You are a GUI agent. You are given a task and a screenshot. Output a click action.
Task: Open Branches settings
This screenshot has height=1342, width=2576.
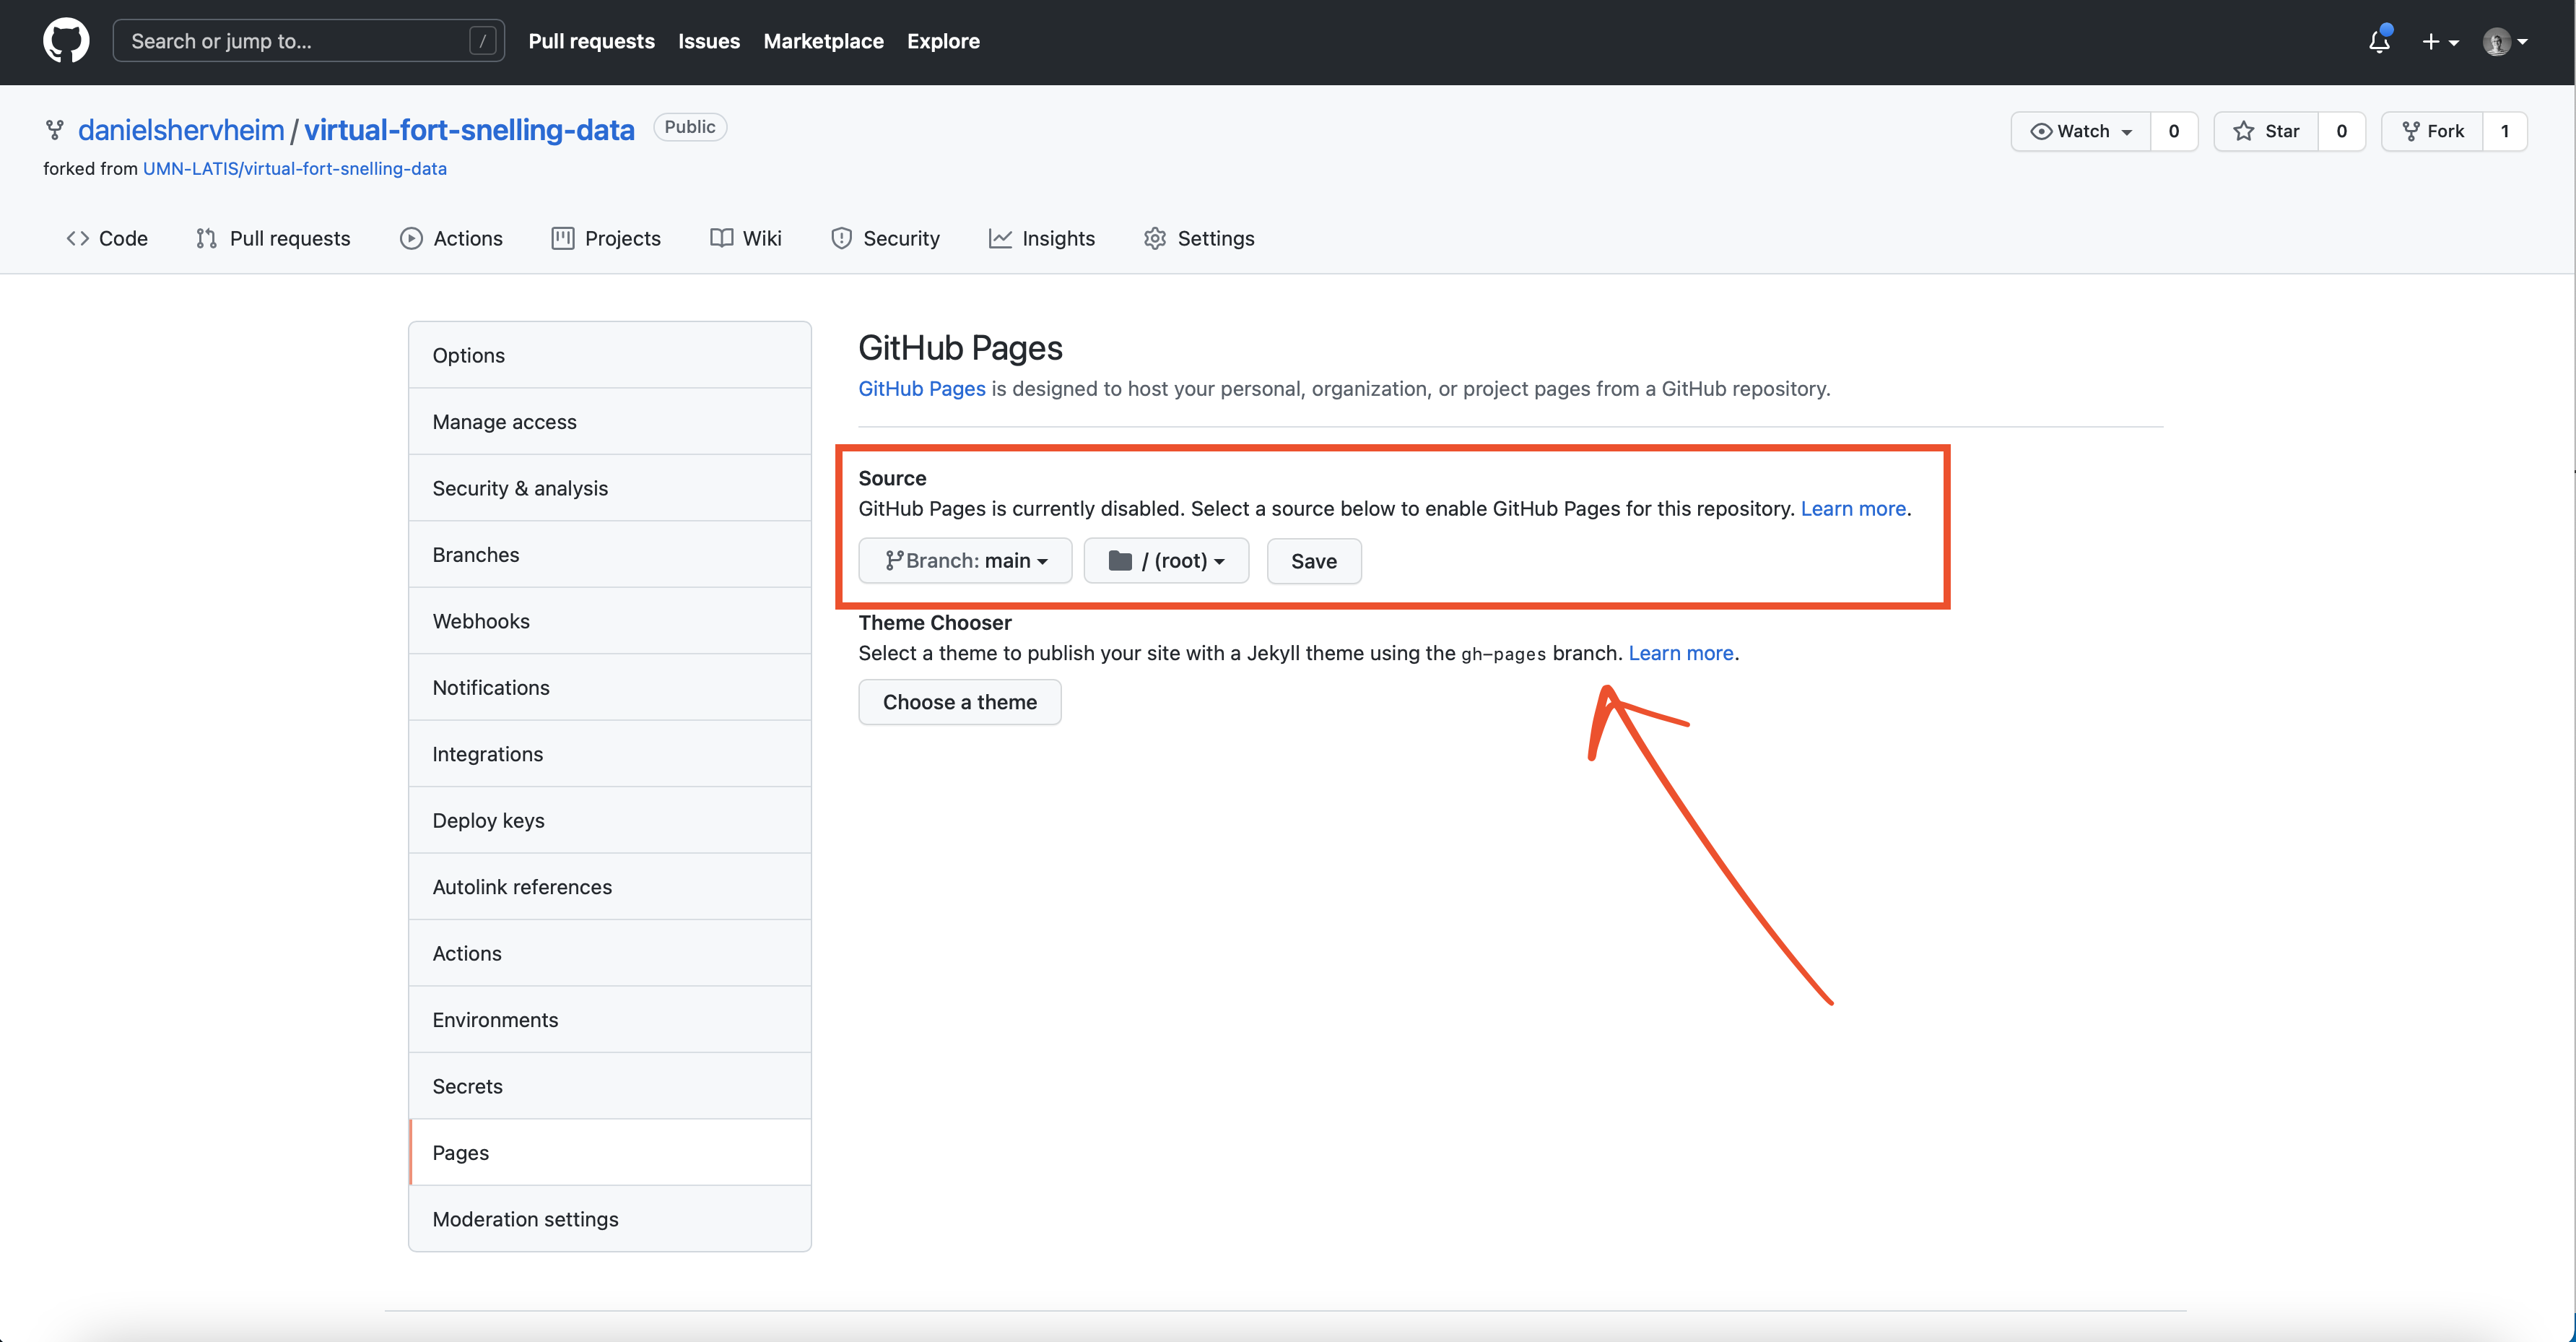point(610,555)
